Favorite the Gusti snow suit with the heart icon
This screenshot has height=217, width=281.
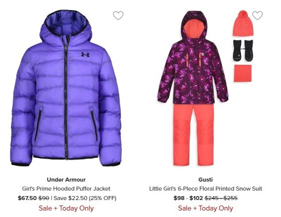pos(257,15)
